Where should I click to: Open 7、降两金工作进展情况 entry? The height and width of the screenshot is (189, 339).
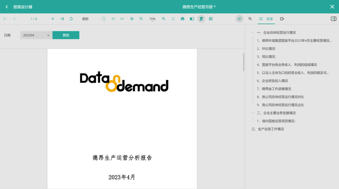pyautogui.click(x=274, y=89)
